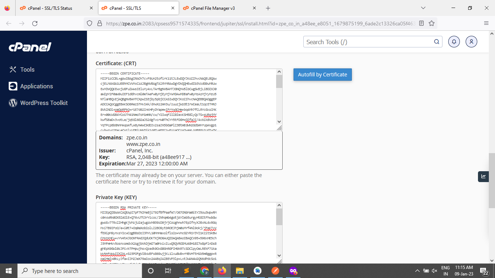The width and height of the screenshot is (495, 278).
Task: Open the user account icon menu
Action: pyautogui.click(x=471, y=42)
